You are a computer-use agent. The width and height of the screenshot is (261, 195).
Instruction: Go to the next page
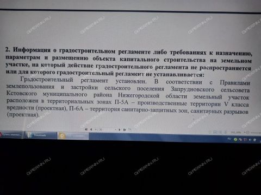120,129
